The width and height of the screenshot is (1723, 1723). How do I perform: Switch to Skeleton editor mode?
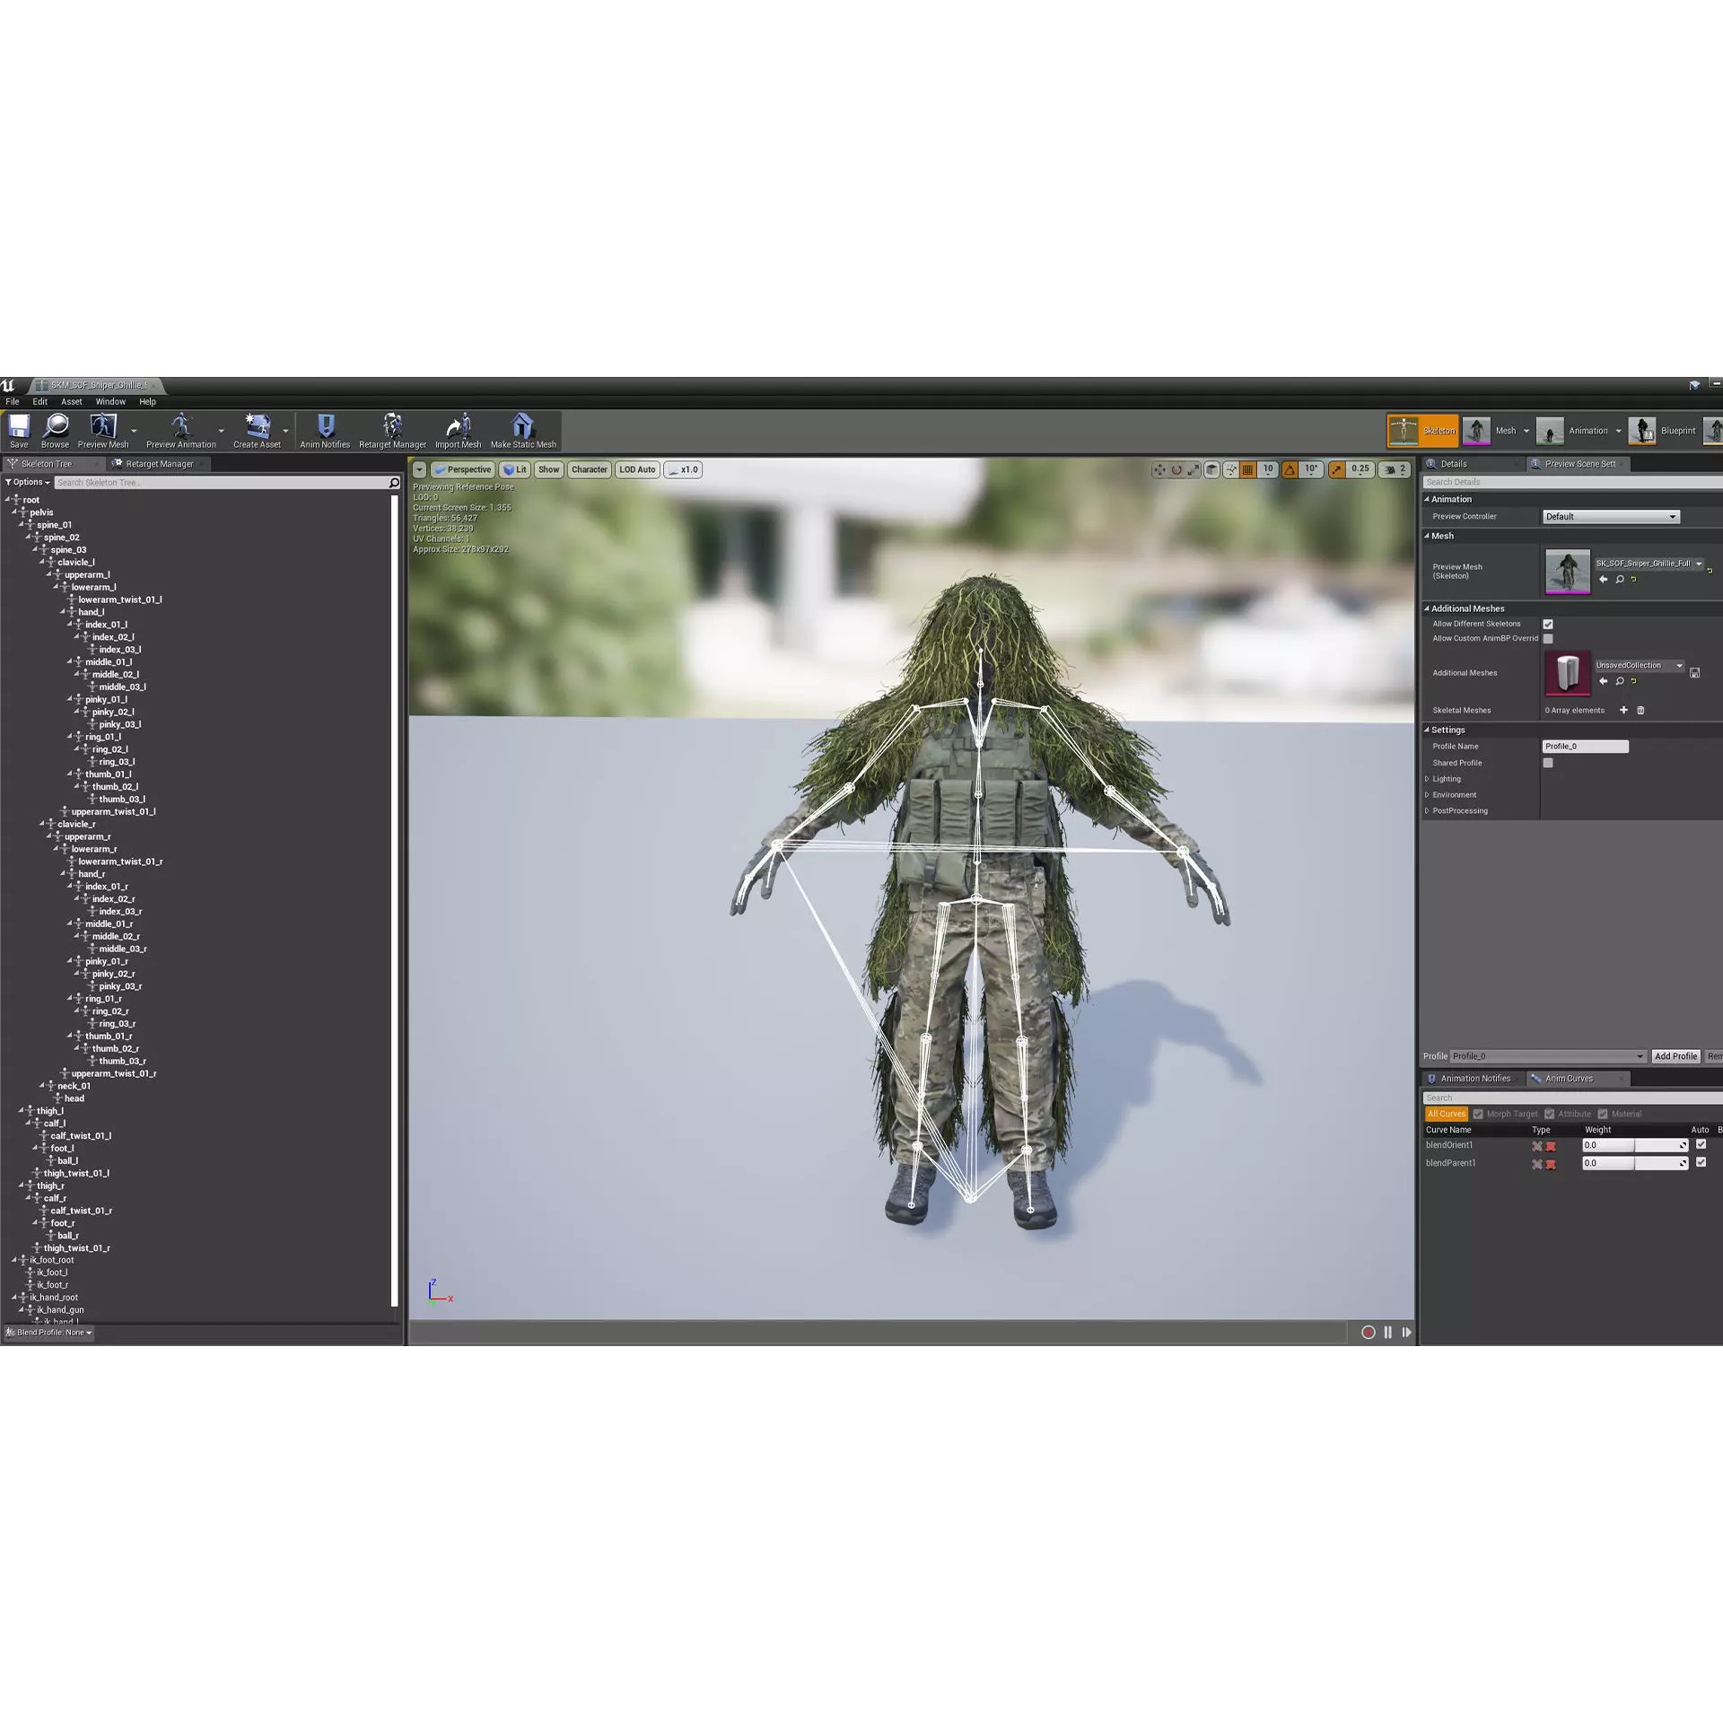click(x=1422, y=431)
